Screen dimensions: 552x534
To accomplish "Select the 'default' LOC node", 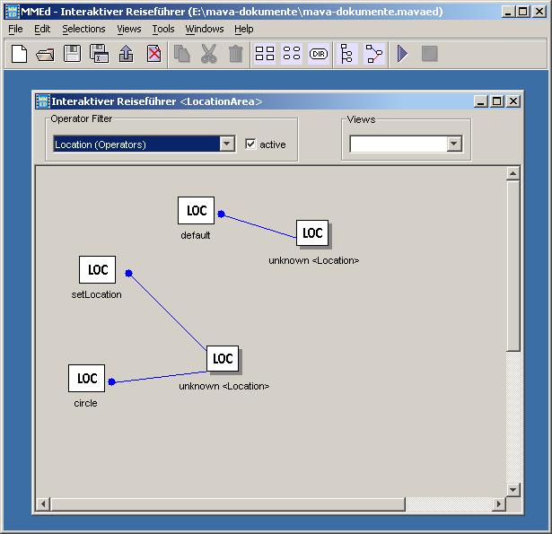I will point(196,211).
